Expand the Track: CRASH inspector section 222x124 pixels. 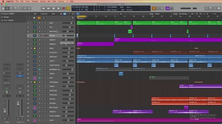pyautogui.click(x=2, y=20)
